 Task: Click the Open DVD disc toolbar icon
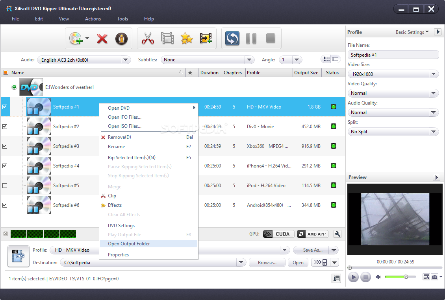76,38
